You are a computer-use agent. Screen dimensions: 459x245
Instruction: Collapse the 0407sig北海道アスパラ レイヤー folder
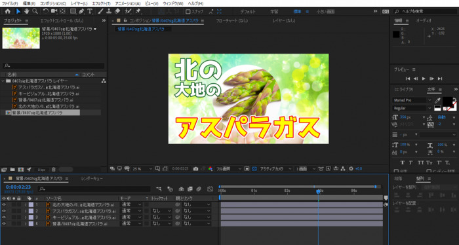(3, 81)
